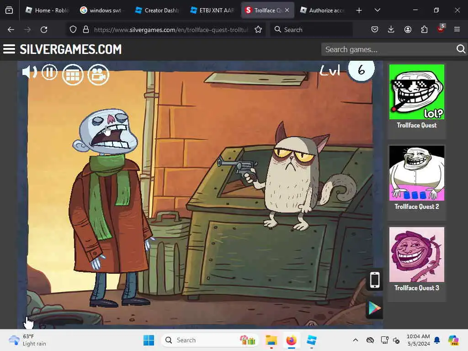Pause the Trollface game

(x=49, y=72)
